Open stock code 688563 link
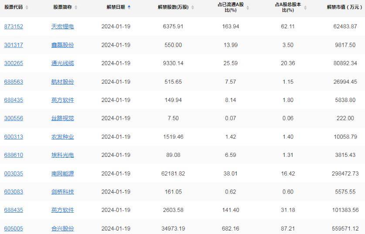365x234 pixels. 14,81
